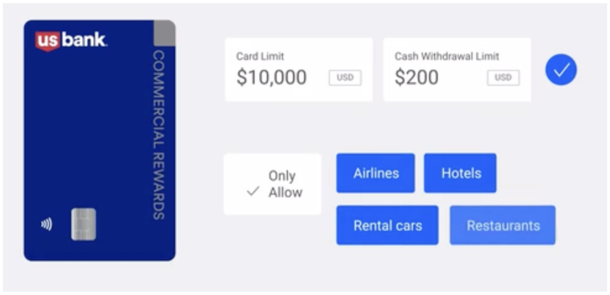Enable the Restaurants category chip
The image size is (610, 295).
(x=503, y=225)
